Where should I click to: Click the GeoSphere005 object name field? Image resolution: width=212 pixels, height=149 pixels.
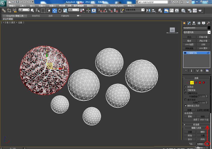(195, 28)
